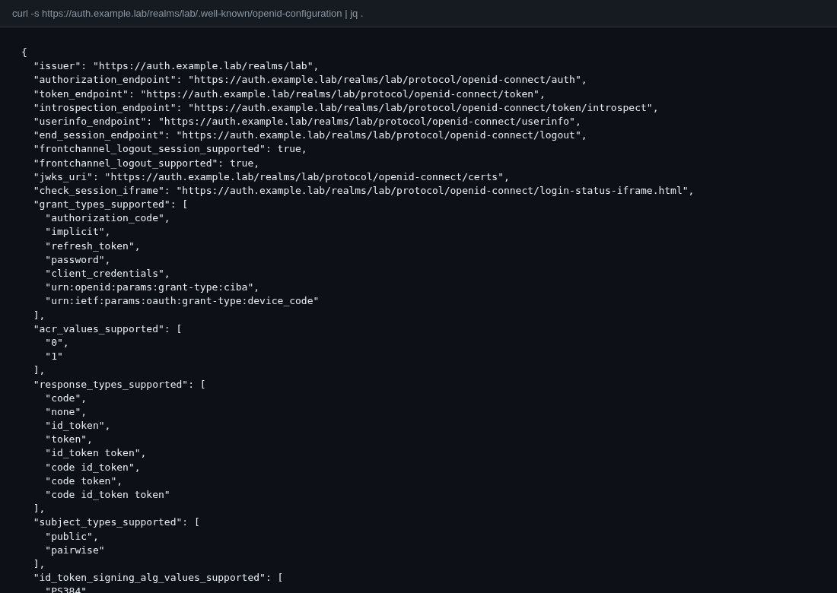Select the acr value "0"
837x593 pixels.
point(54,342)
